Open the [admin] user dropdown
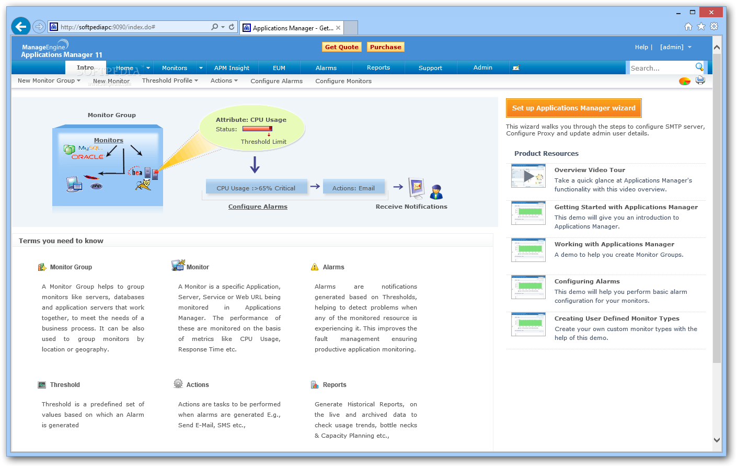This screenshot has width=737, height=467. click(x=676, y=47)
